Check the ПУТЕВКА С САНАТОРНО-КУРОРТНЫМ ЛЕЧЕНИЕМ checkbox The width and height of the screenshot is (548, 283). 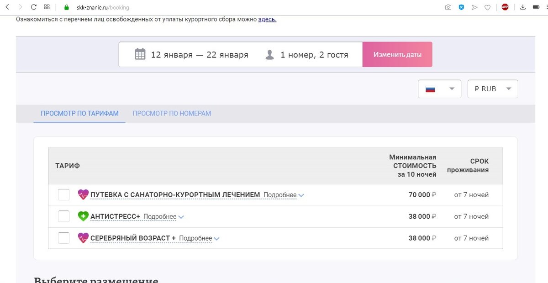pos(63,194)
